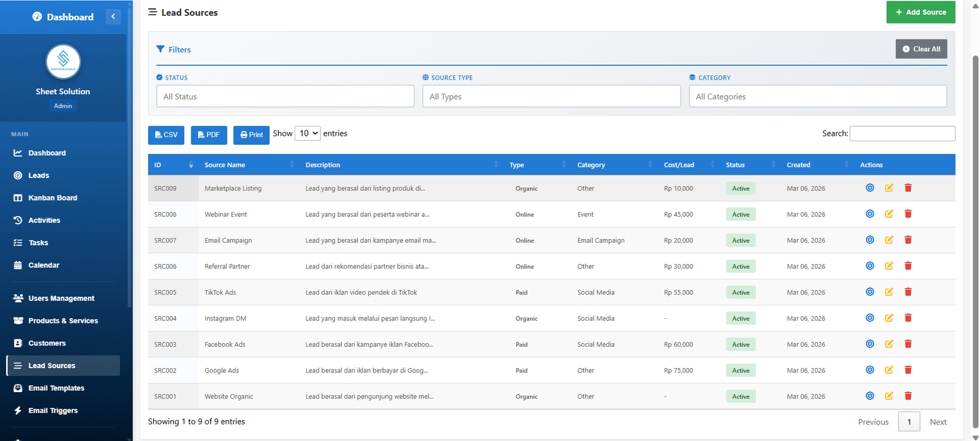Go to Leads in the sidebar
Image resolution: width=980 pixels, height=441 pixels.
[x=63, y=176]
